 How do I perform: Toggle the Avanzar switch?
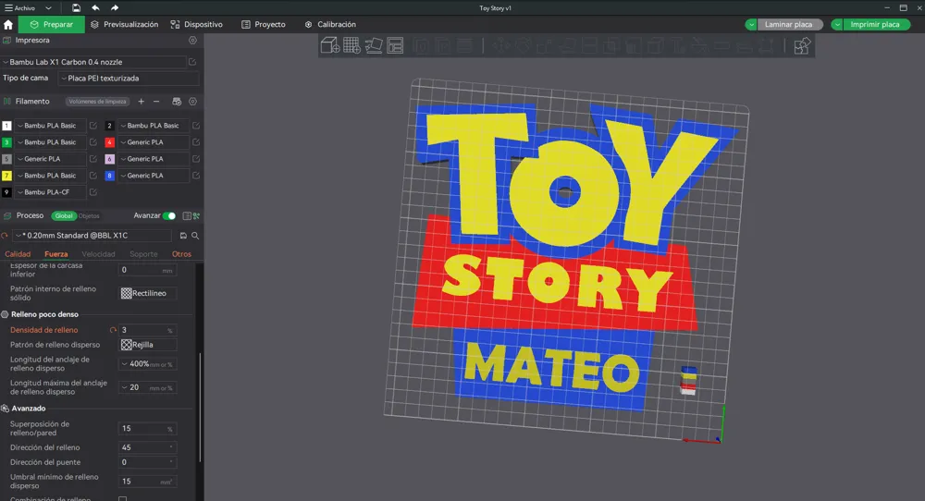coord(169,215)
